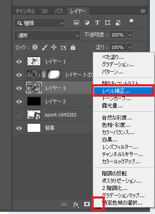Screen dimensions: 155x214
Task: Open the 通常 blend mode dropdown
Action: click(x=47, y=36)
